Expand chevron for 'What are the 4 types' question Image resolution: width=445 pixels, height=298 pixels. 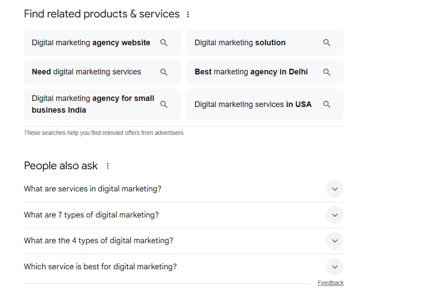(x=335, y=241)
